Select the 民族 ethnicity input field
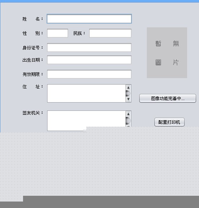 click(110, 33)
